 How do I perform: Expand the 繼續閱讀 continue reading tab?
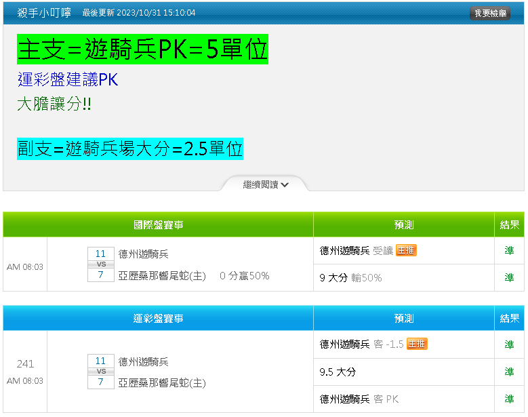(265, 184)
